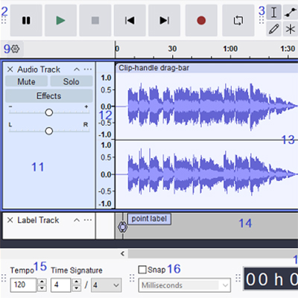Skip to end of project
Image resolution: width=298 pixels, height=298 pixels.
pos(164,20)
